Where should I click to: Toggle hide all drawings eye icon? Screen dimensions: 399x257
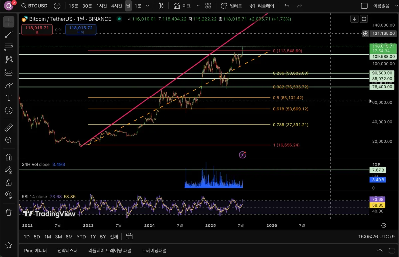[9, 195]
